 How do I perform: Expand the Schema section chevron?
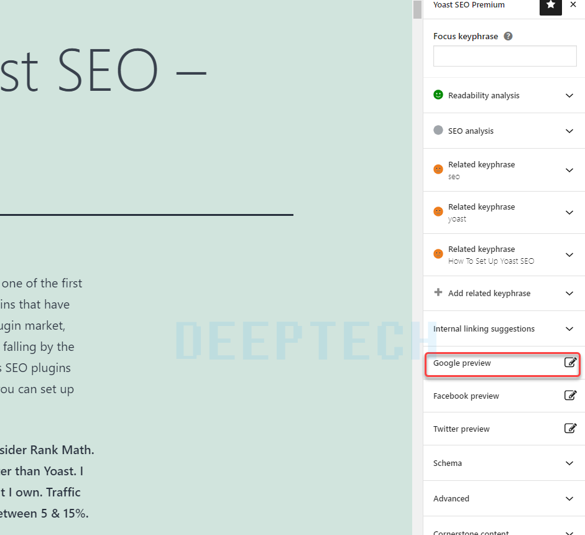[569, 463]
